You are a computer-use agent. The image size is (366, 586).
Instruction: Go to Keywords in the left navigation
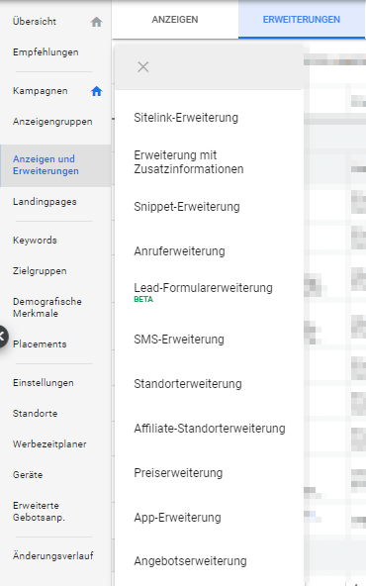[x=35, y=241]
